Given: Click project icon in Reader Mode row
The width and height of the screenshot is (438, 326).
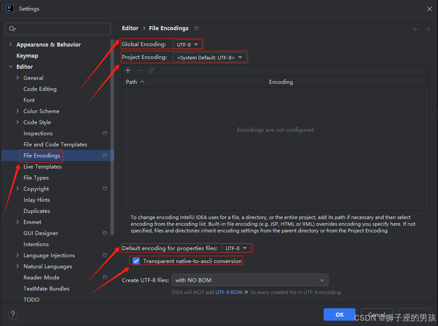Looking at the screenshot, I should point(105,277).
